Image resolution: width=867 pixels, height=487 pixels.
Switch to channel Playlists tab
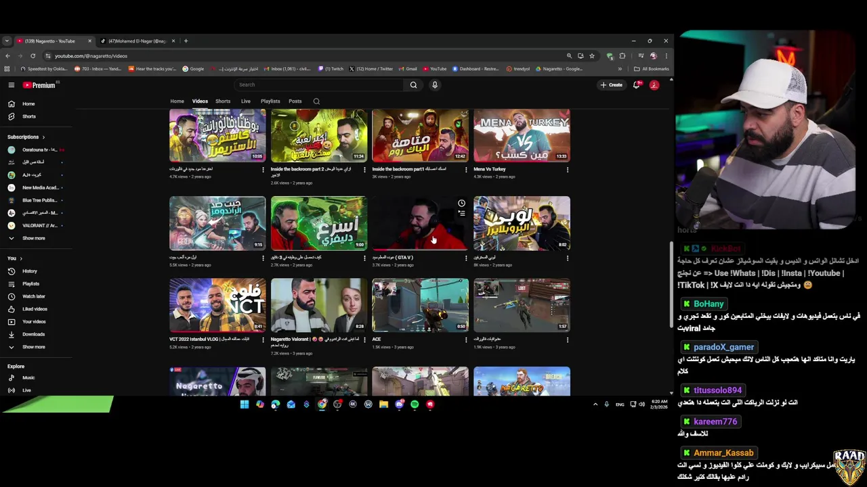point(270,101)
